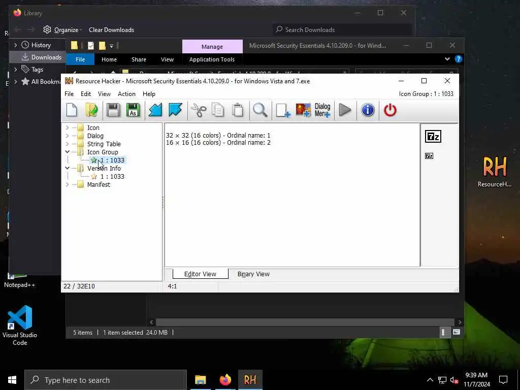
Task: Add an image resource using the picture icon
Action: (303, 110)
